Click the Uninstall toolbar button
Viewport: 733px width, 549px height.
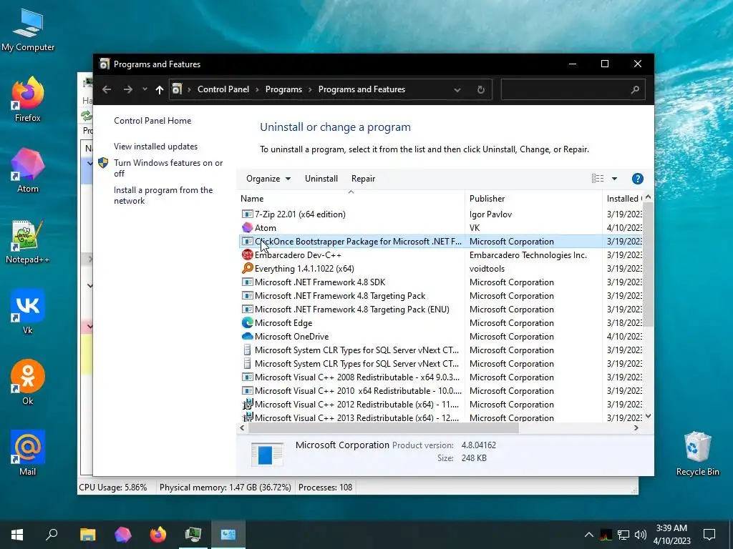coord(321,179)
